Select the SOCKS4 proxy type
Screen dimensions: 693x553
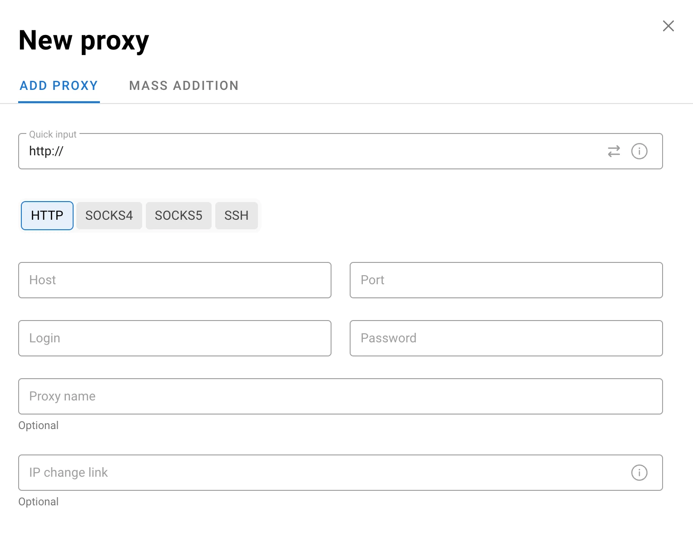click(109, 216)
